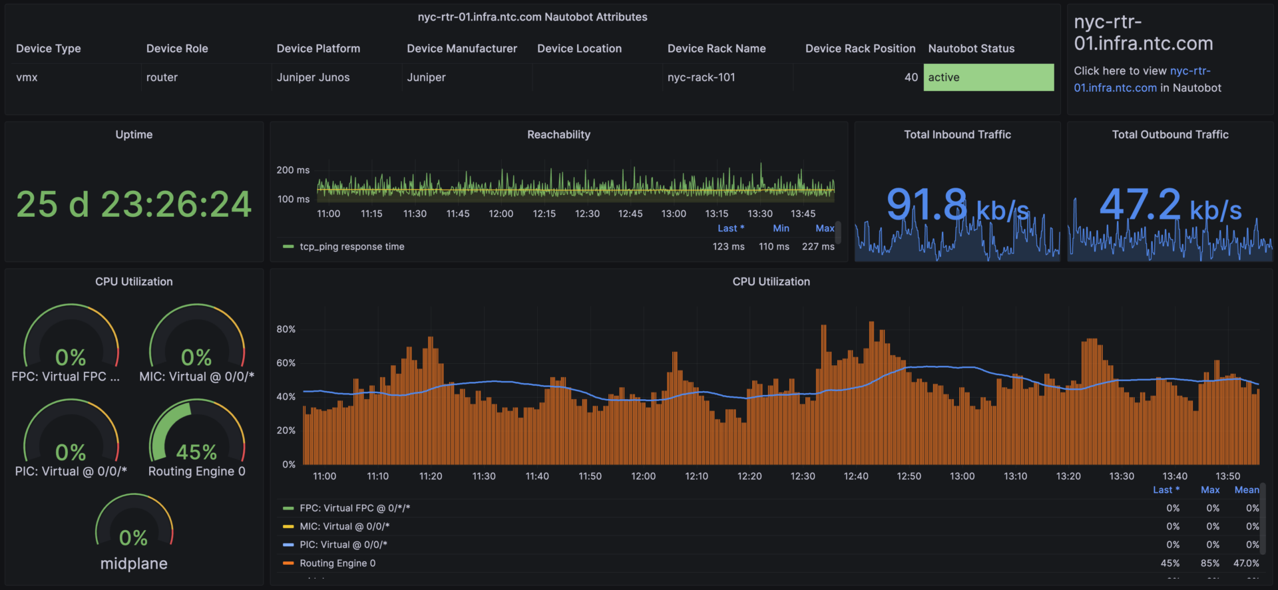Click the orange Routing Engine 0 legend swatch
Viewport: 1278px width, 590px height.
[288, 563]
